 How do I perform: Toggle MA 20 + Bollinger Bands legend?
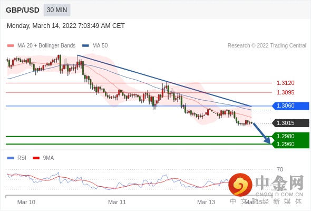(x=41, y=46)
